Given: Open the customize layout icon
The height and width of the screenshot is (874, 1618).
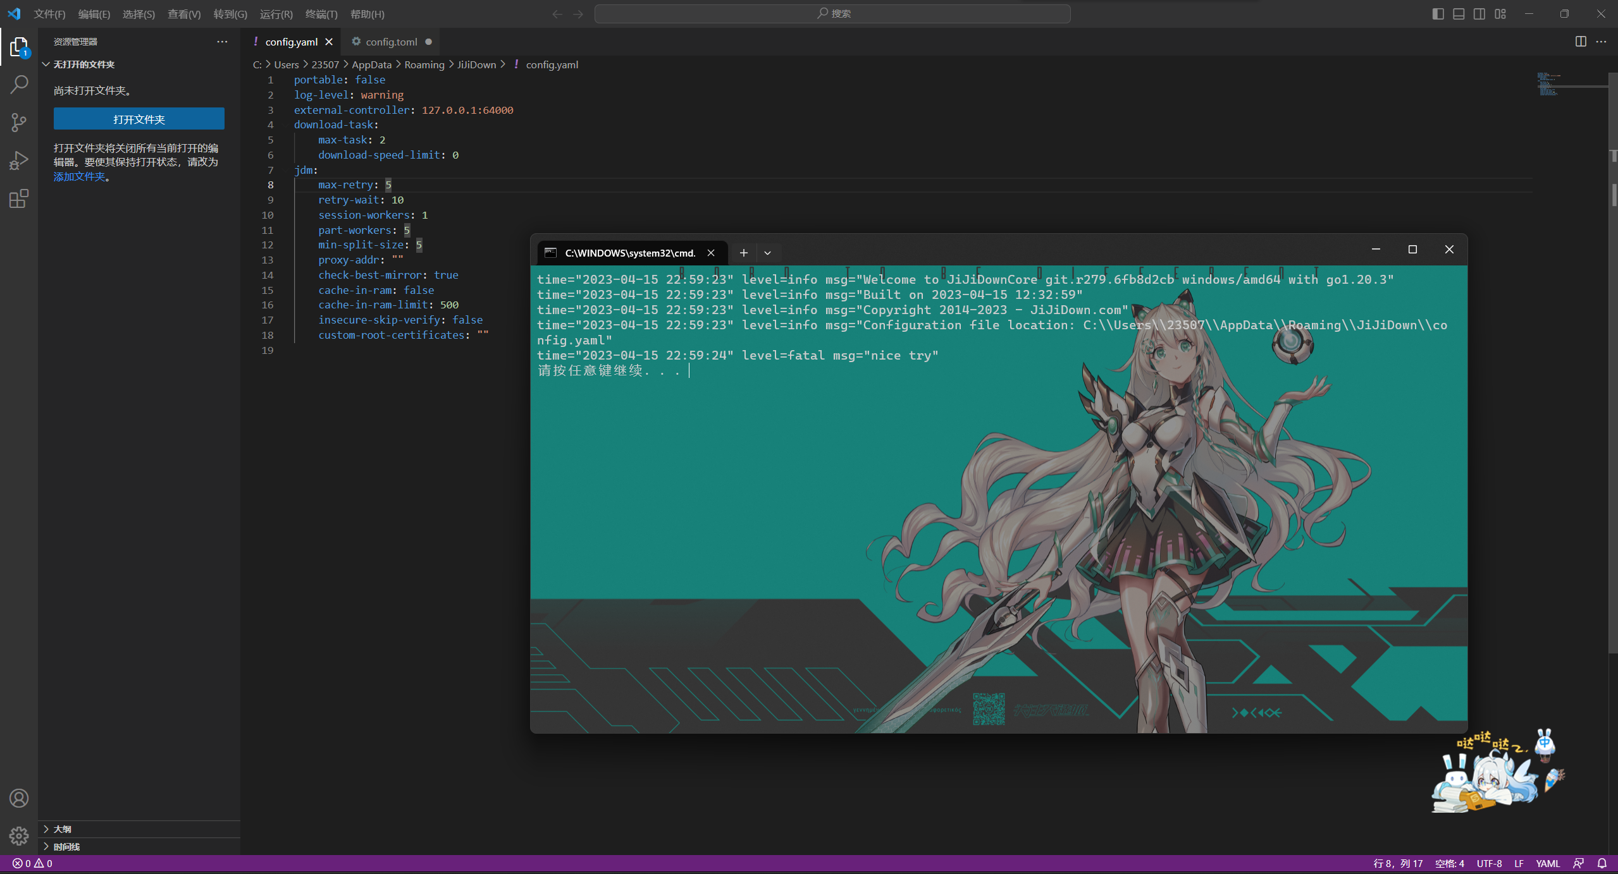Looking at the screenshot, I should [1500, 14].
